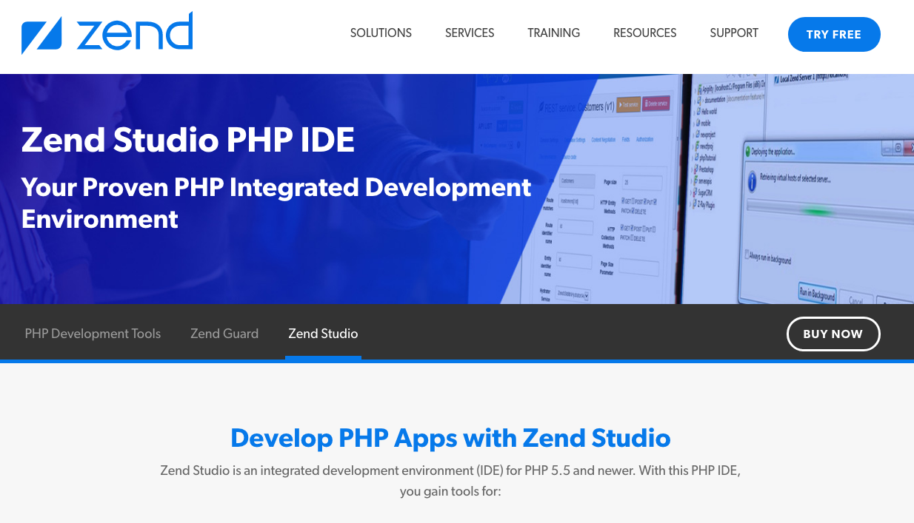914x523 pixels.
Task: Click the Local Zend Server icon
Action: [775, 79]
